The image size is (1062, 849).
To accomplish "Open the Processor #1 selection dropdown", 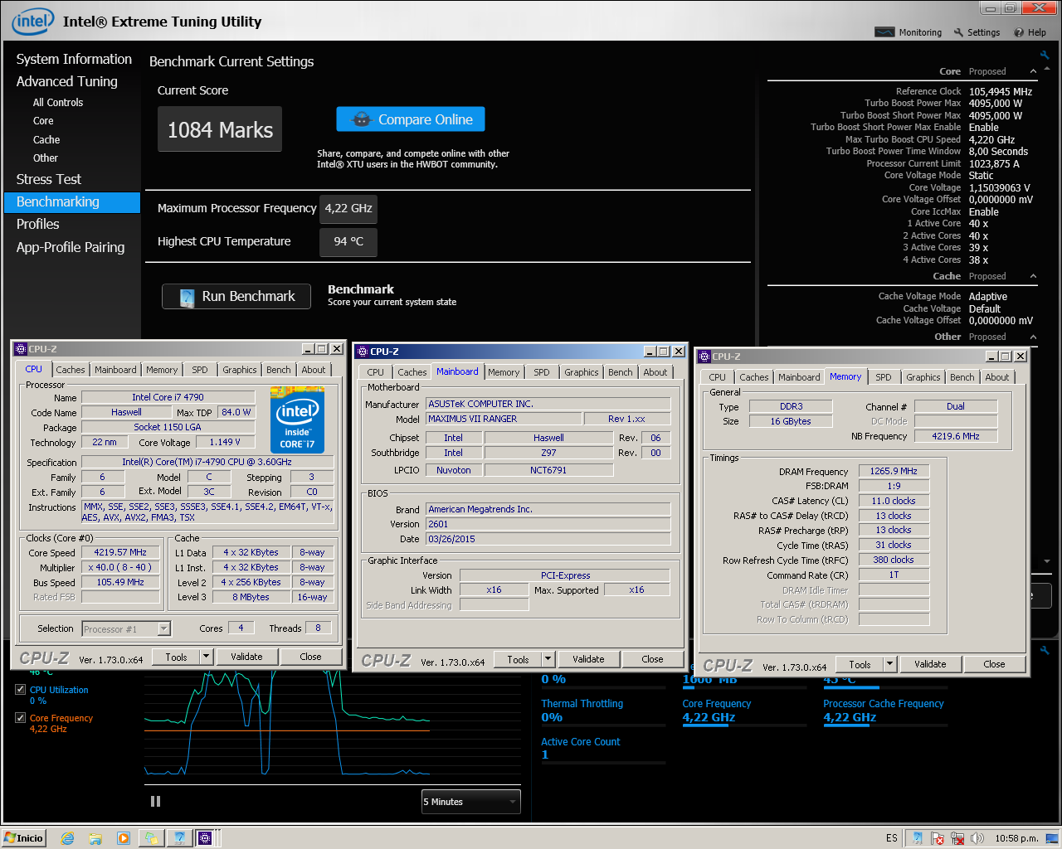I will click(126, 629).
